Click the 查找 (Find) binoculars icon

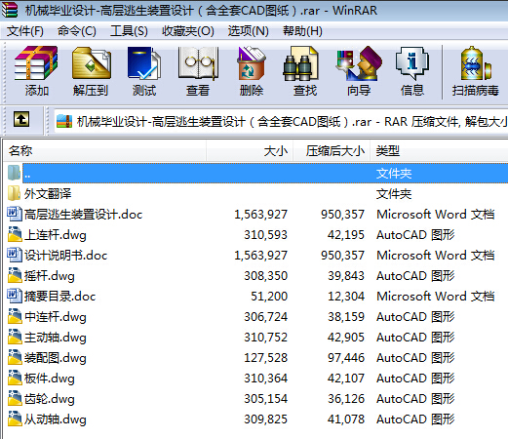click(x=301, y=63)
